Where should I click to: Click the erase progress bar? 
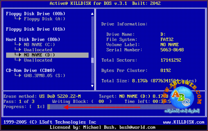[x=110, y=107]
